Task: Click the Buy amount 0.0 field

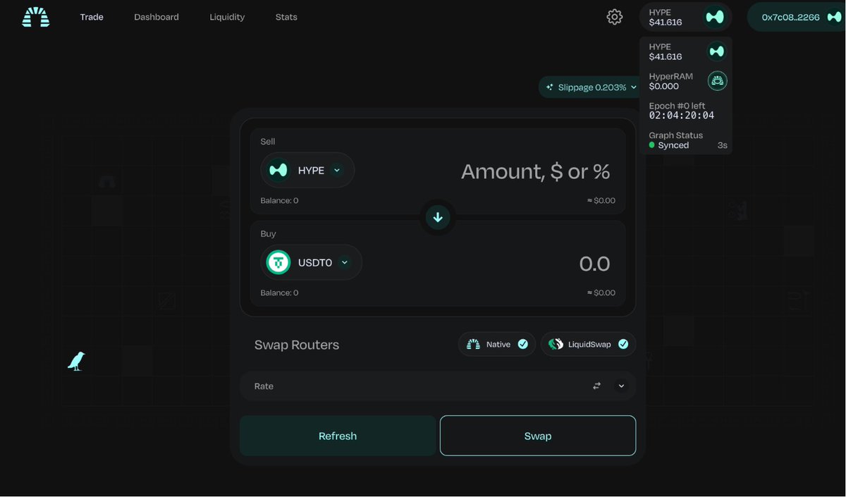Action: point(595,264)
